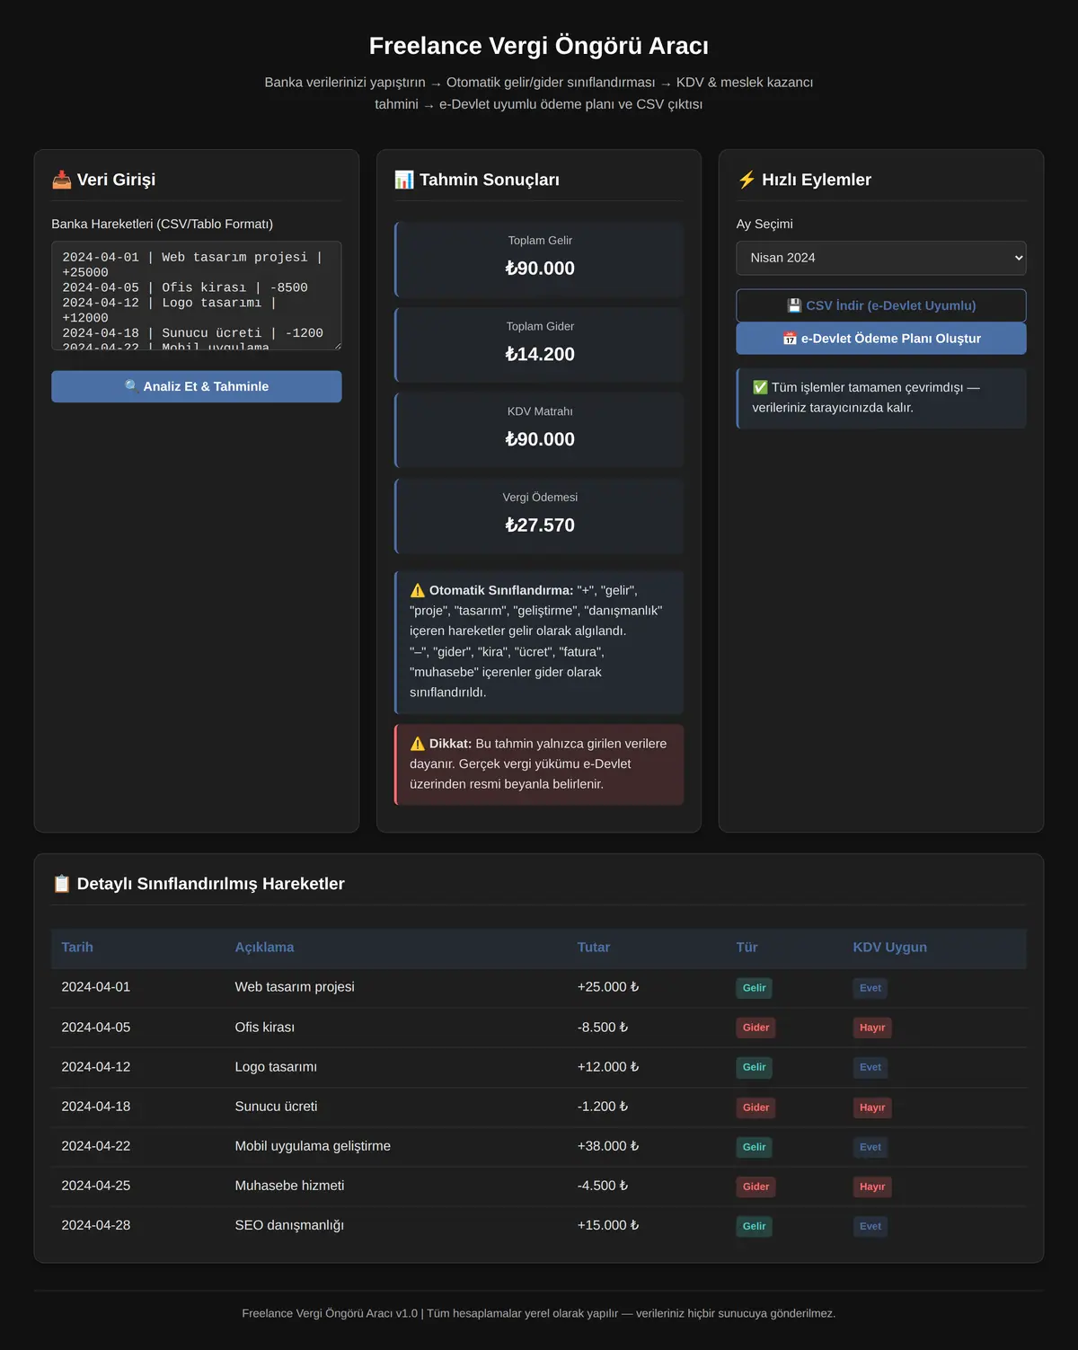Click the Gelir badge in SEO danışmanlığı row
This screenshot has height=1350, width=1078.
[755, 1226]
